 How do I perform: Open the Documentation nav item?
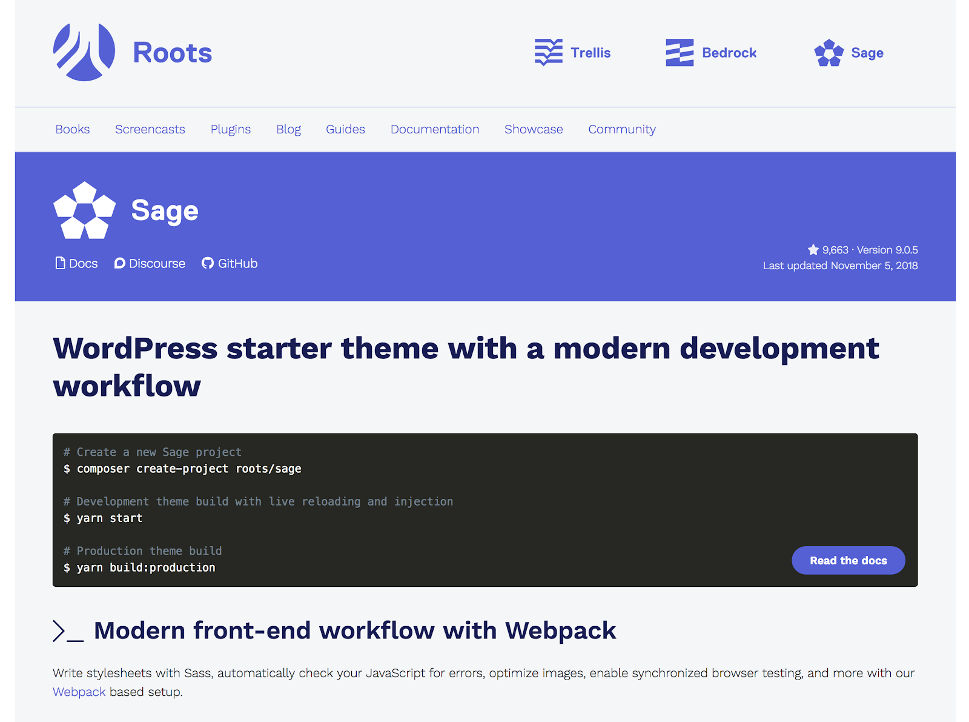[x=434, y=129]
